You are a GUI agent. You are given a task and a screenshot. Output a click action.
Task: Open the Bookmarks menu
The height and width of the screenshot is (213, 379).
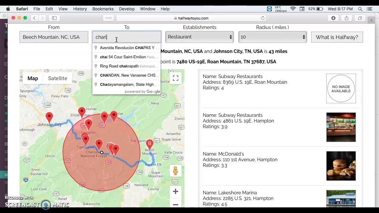point(103,9)
